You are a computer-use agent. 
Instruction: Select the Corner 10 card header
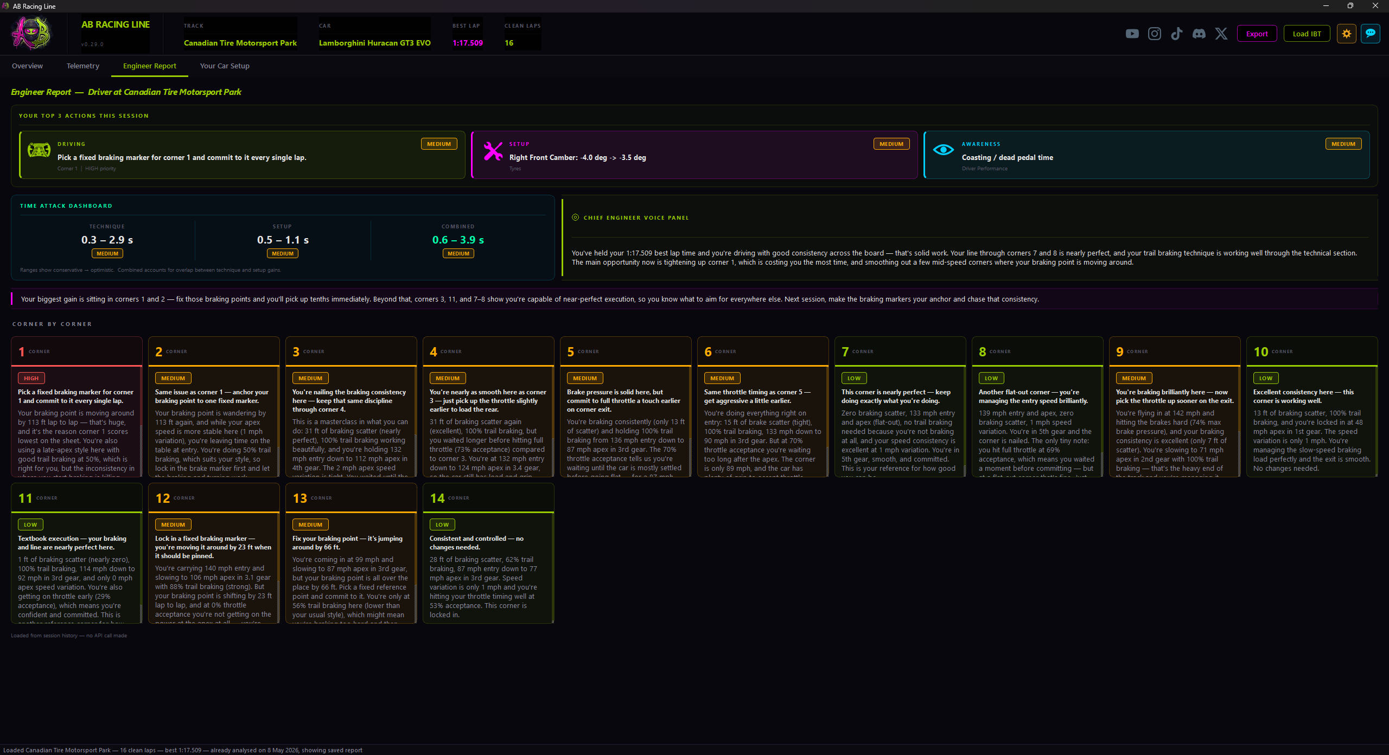[1312, 351]
